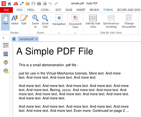Open the CREA... ribbon tab

tap(31, 10)
